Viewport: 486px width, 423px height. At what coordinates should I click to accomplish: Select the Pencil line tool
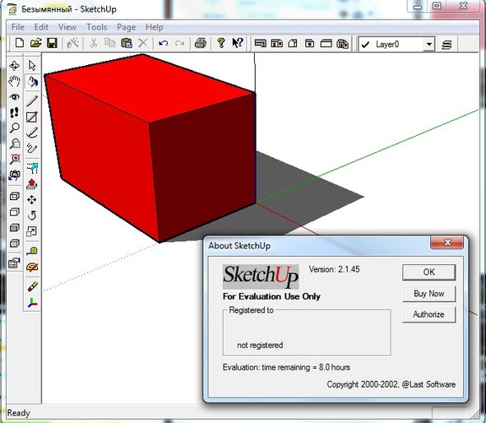32,100
